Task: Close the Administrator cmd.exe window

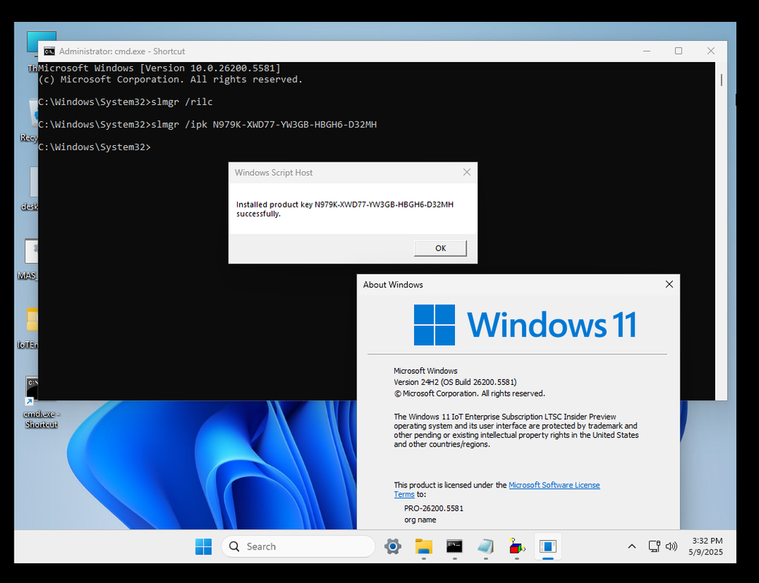Action: tap(711, 51)
